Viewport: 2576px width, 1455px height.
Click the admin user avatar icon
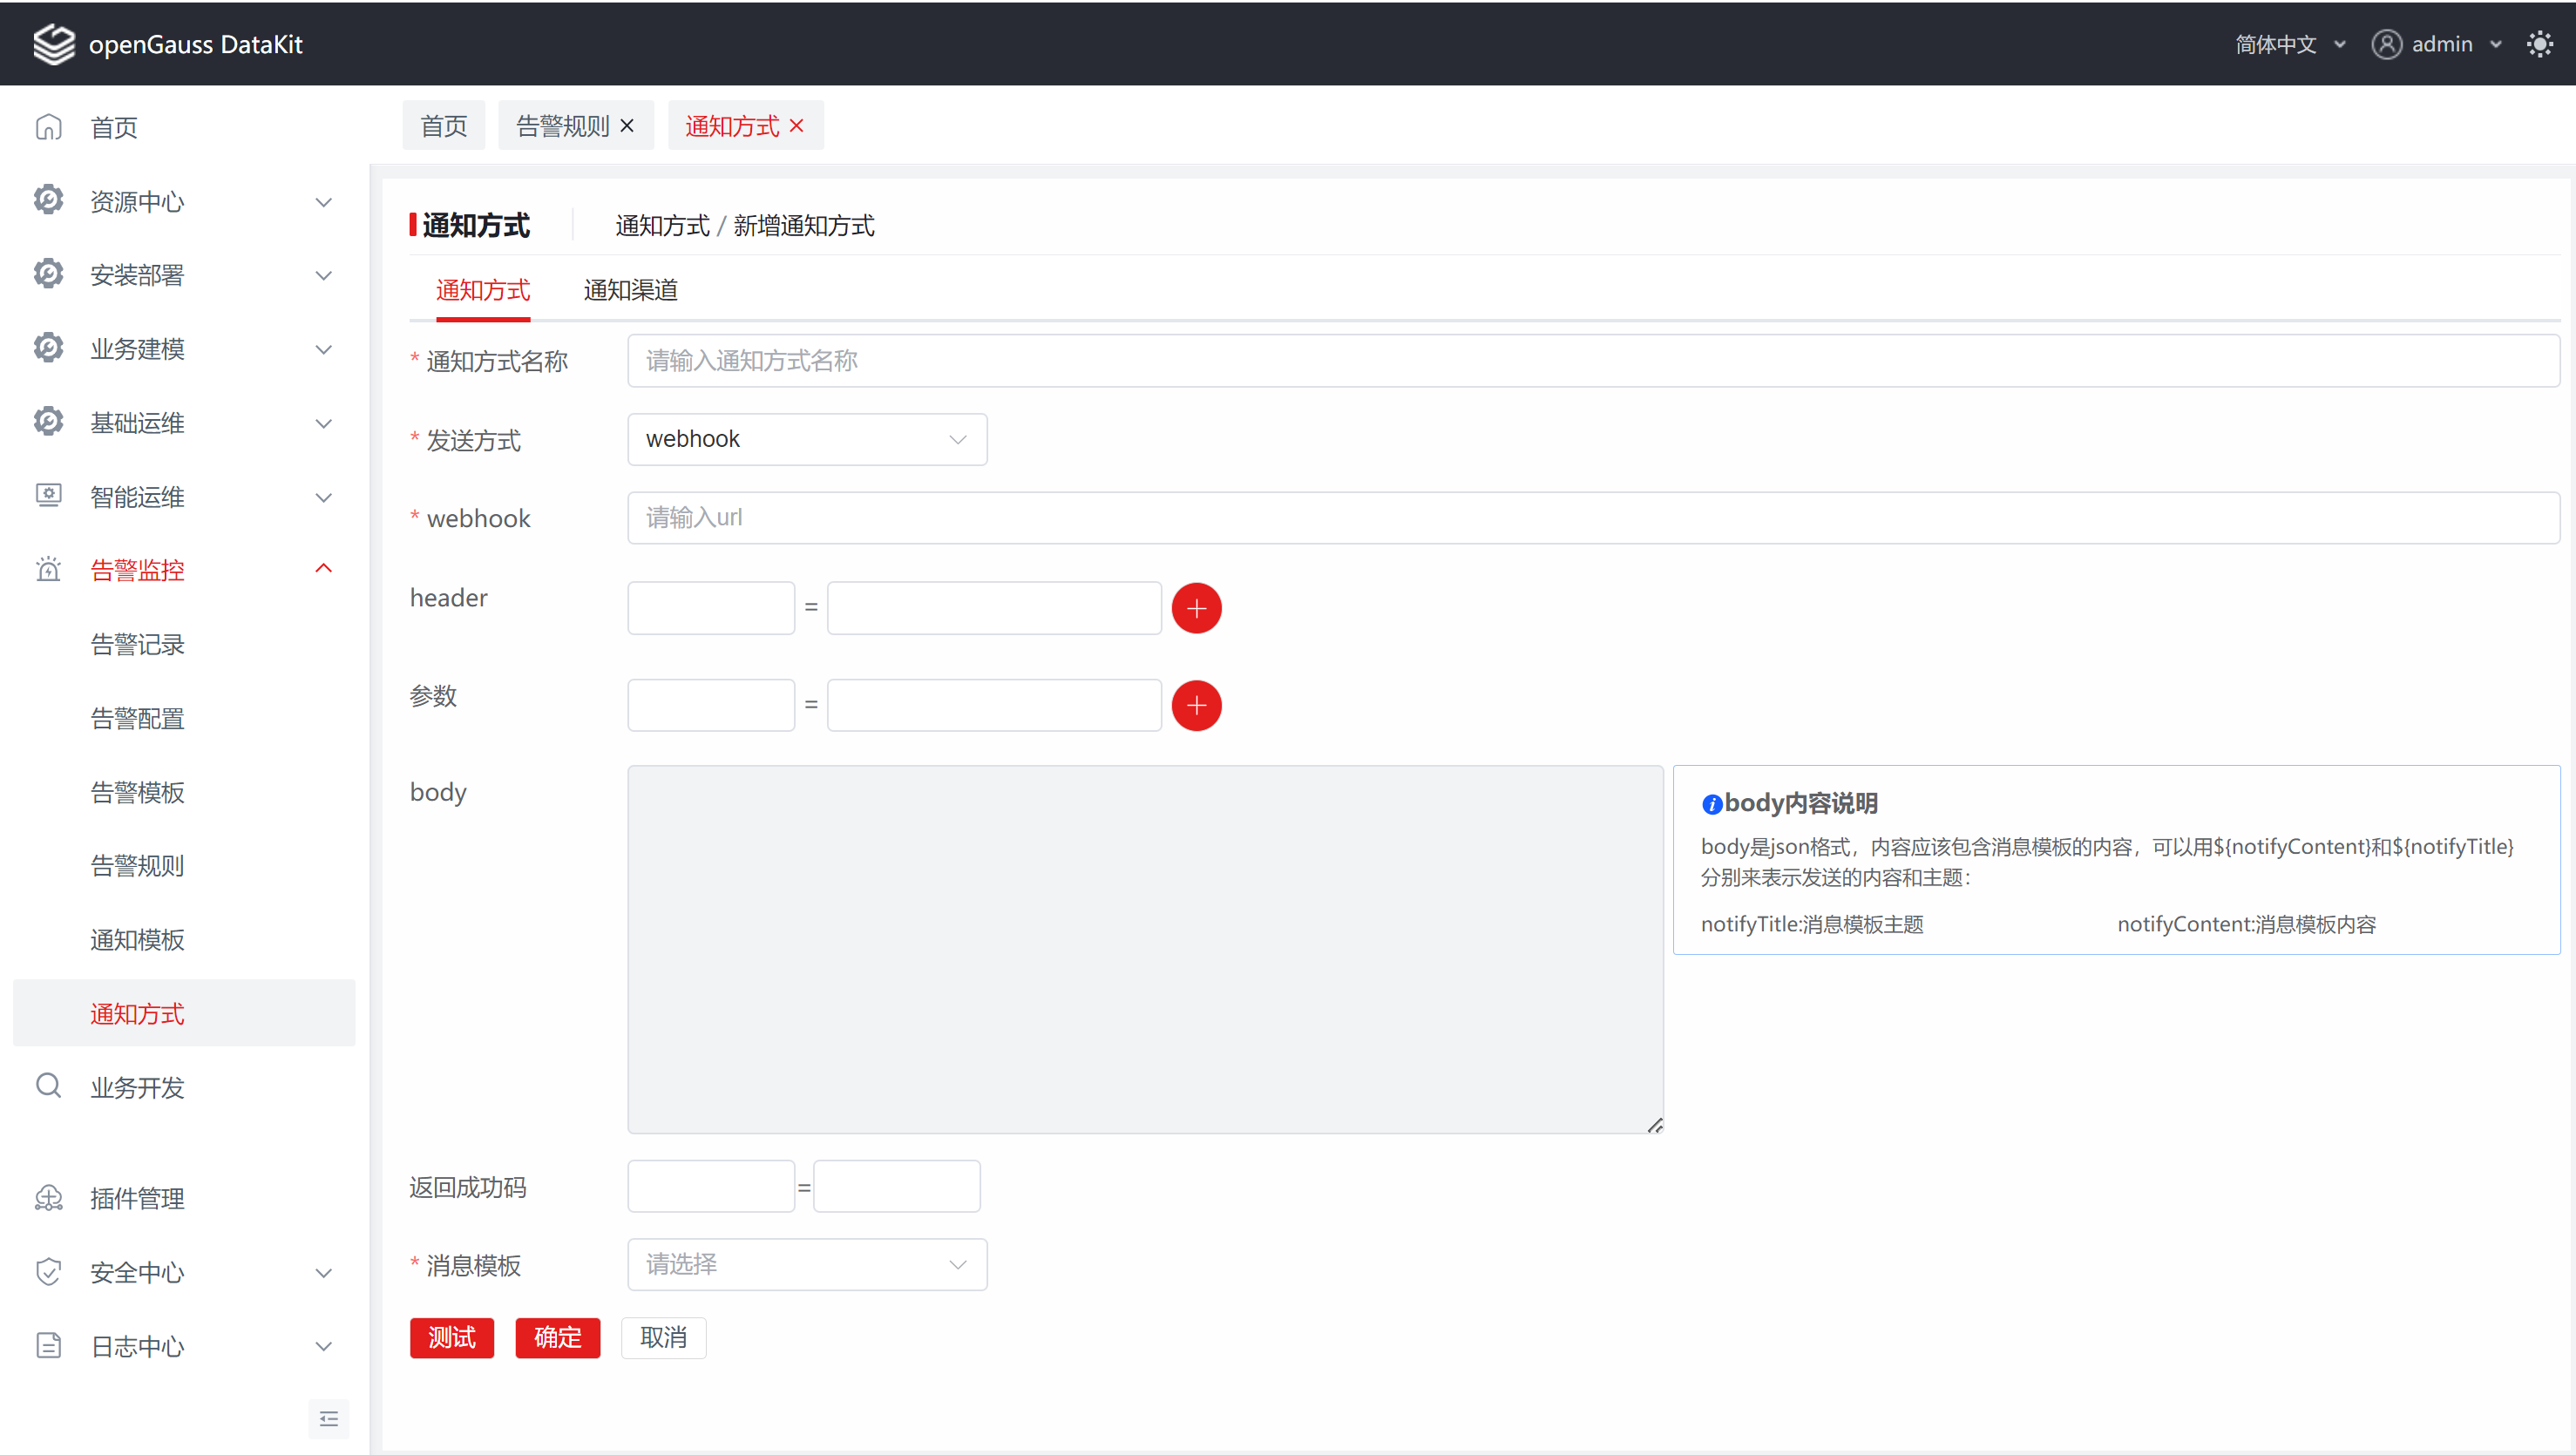click(2386, 44)
